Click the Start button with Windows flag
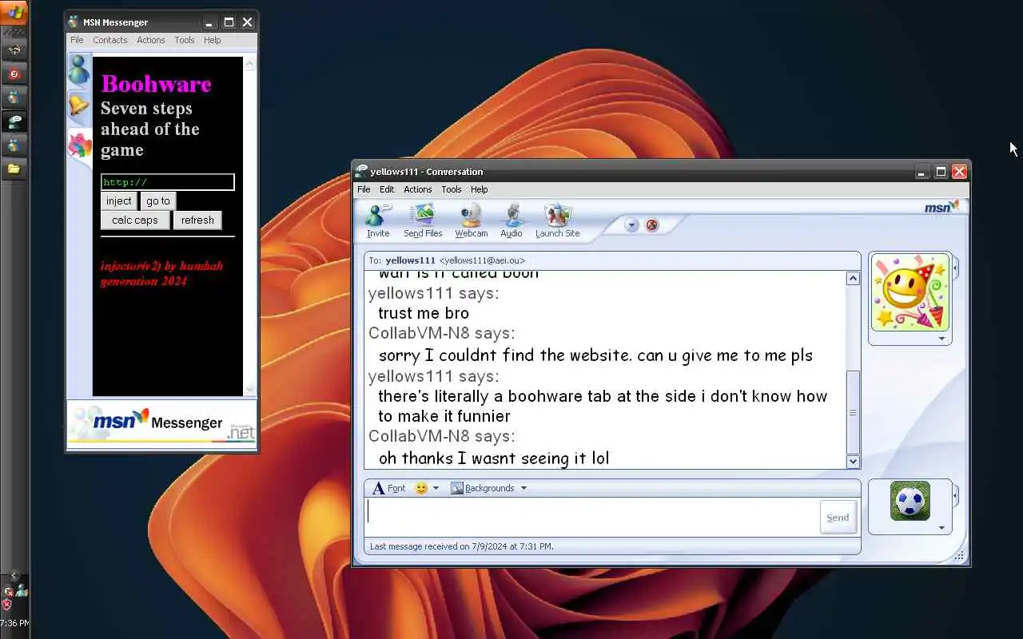 (14, 12)
